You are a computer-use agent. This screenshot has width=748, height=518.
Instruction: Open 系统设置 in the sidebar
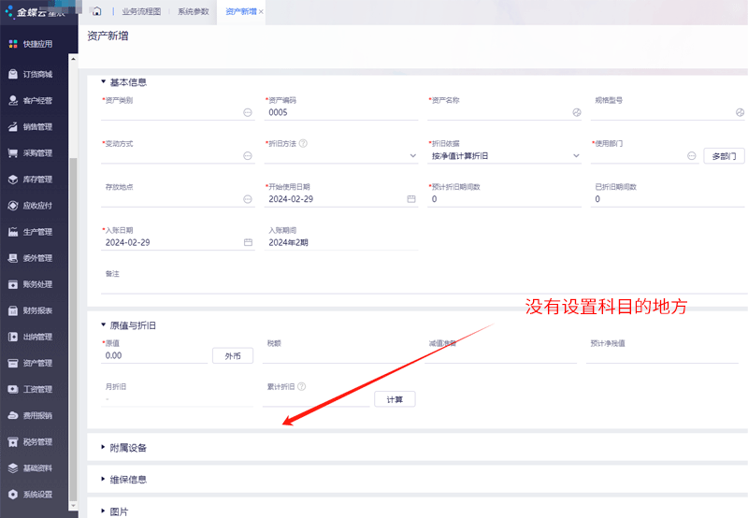[31, 494]
